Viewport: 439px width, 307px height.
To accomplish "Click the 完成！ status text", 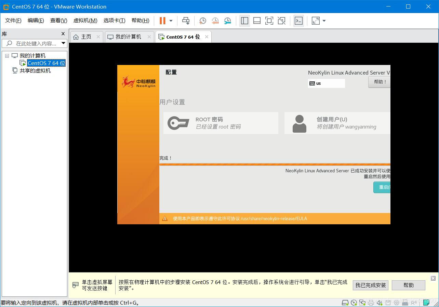I will (166, 158).
